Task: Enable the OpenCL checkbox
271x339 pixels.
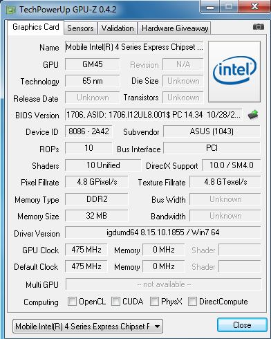Action: [72, 302]
